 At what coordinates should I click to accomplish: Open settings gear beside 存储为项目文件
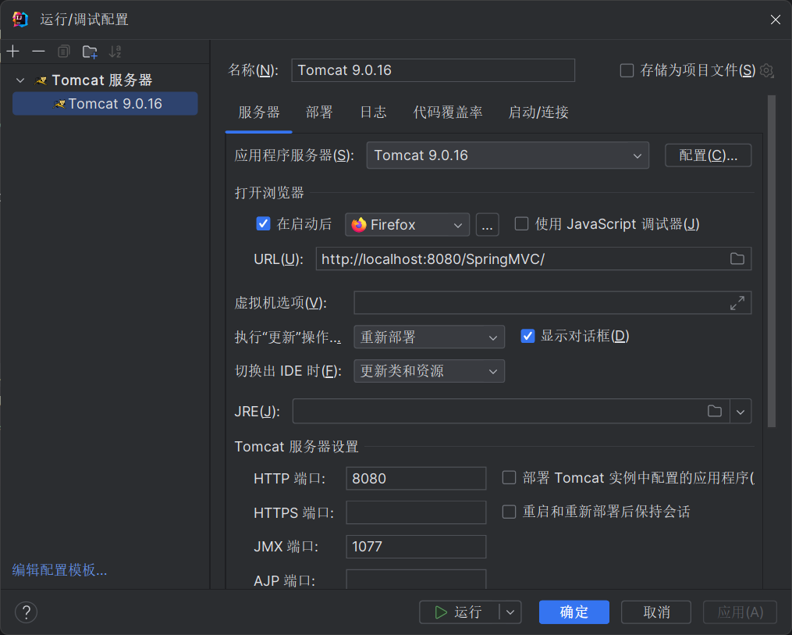(x=767, y=70)
